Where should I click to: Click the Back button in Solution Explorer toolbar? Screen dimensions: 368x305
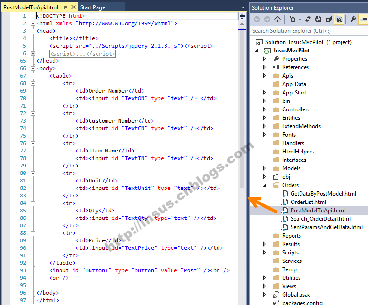tap(257, 19)
